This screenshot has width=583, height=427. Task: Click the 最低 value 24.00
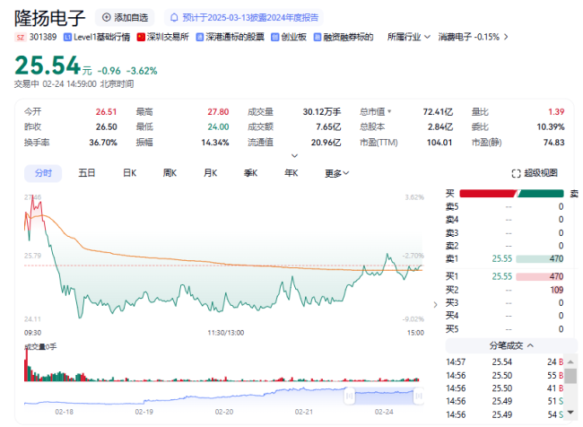pos(218,126)
